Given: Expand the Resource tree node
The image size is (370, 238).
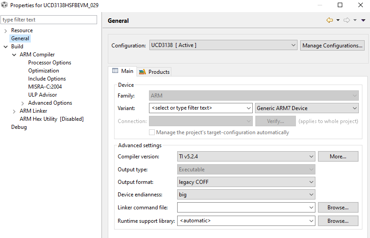Looking at the screenshot, I should point(5,30).
